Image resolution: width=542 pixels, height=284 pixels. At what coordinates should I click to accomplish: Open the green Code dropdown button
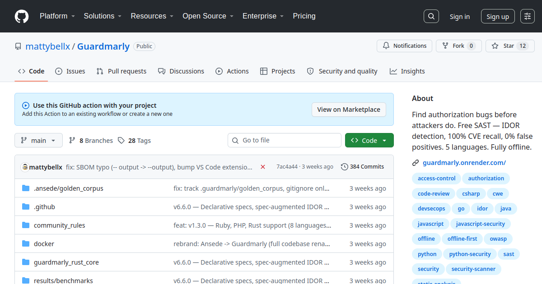coord(369,140)
